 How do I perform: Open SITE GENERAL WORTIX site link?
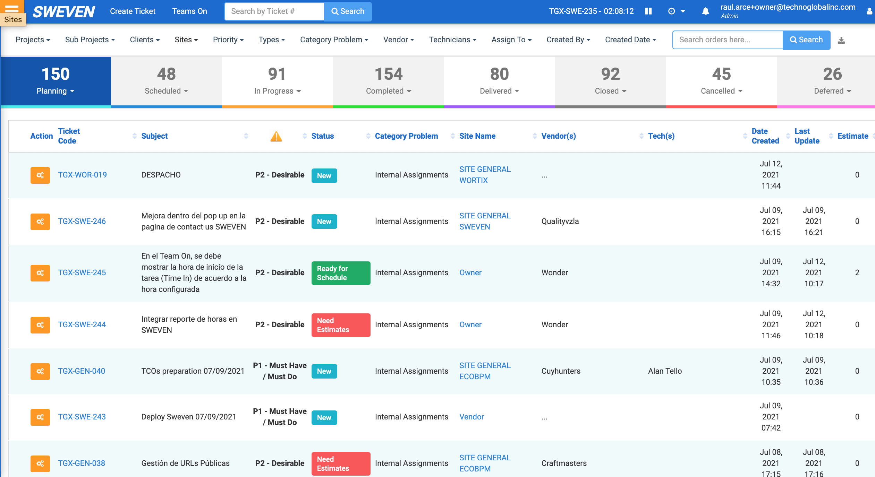click(x=485, y=175)
